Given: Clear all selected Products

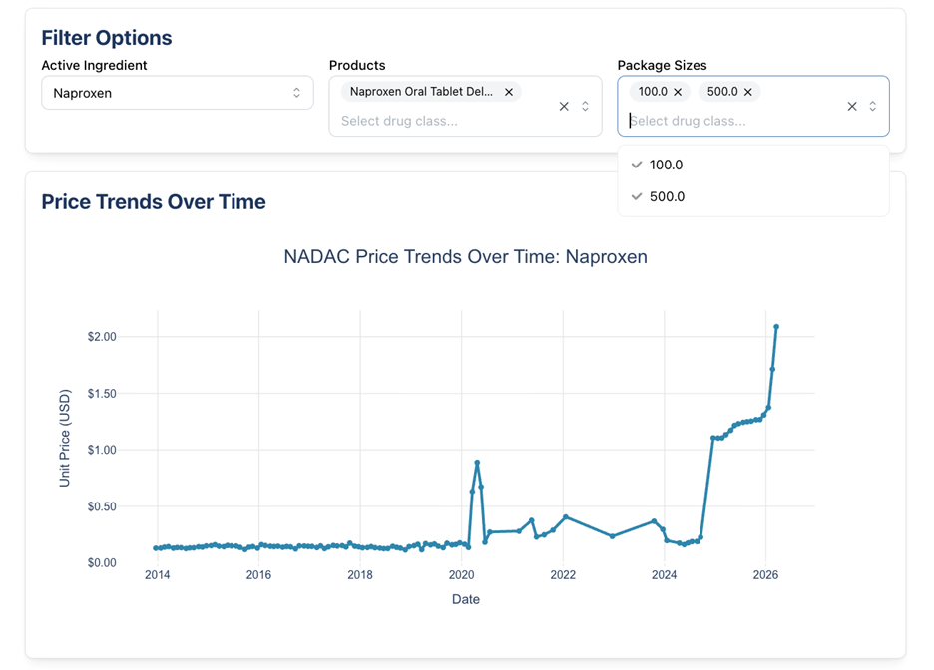Looking at the screenshot, I should tap(564, 107).
